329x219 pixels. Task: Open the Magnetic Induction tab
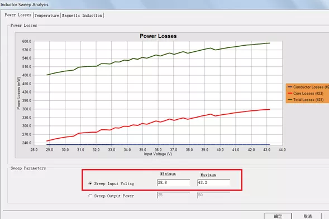click(x=82, y=16)
